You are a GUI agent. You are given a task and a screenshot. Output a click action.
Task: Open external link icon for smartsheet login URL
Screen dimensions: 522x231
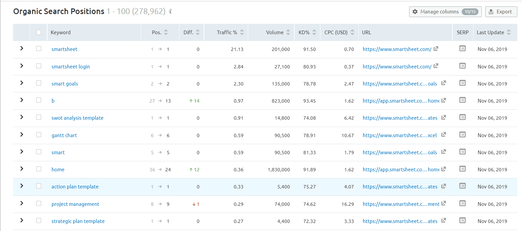[436, 66]
